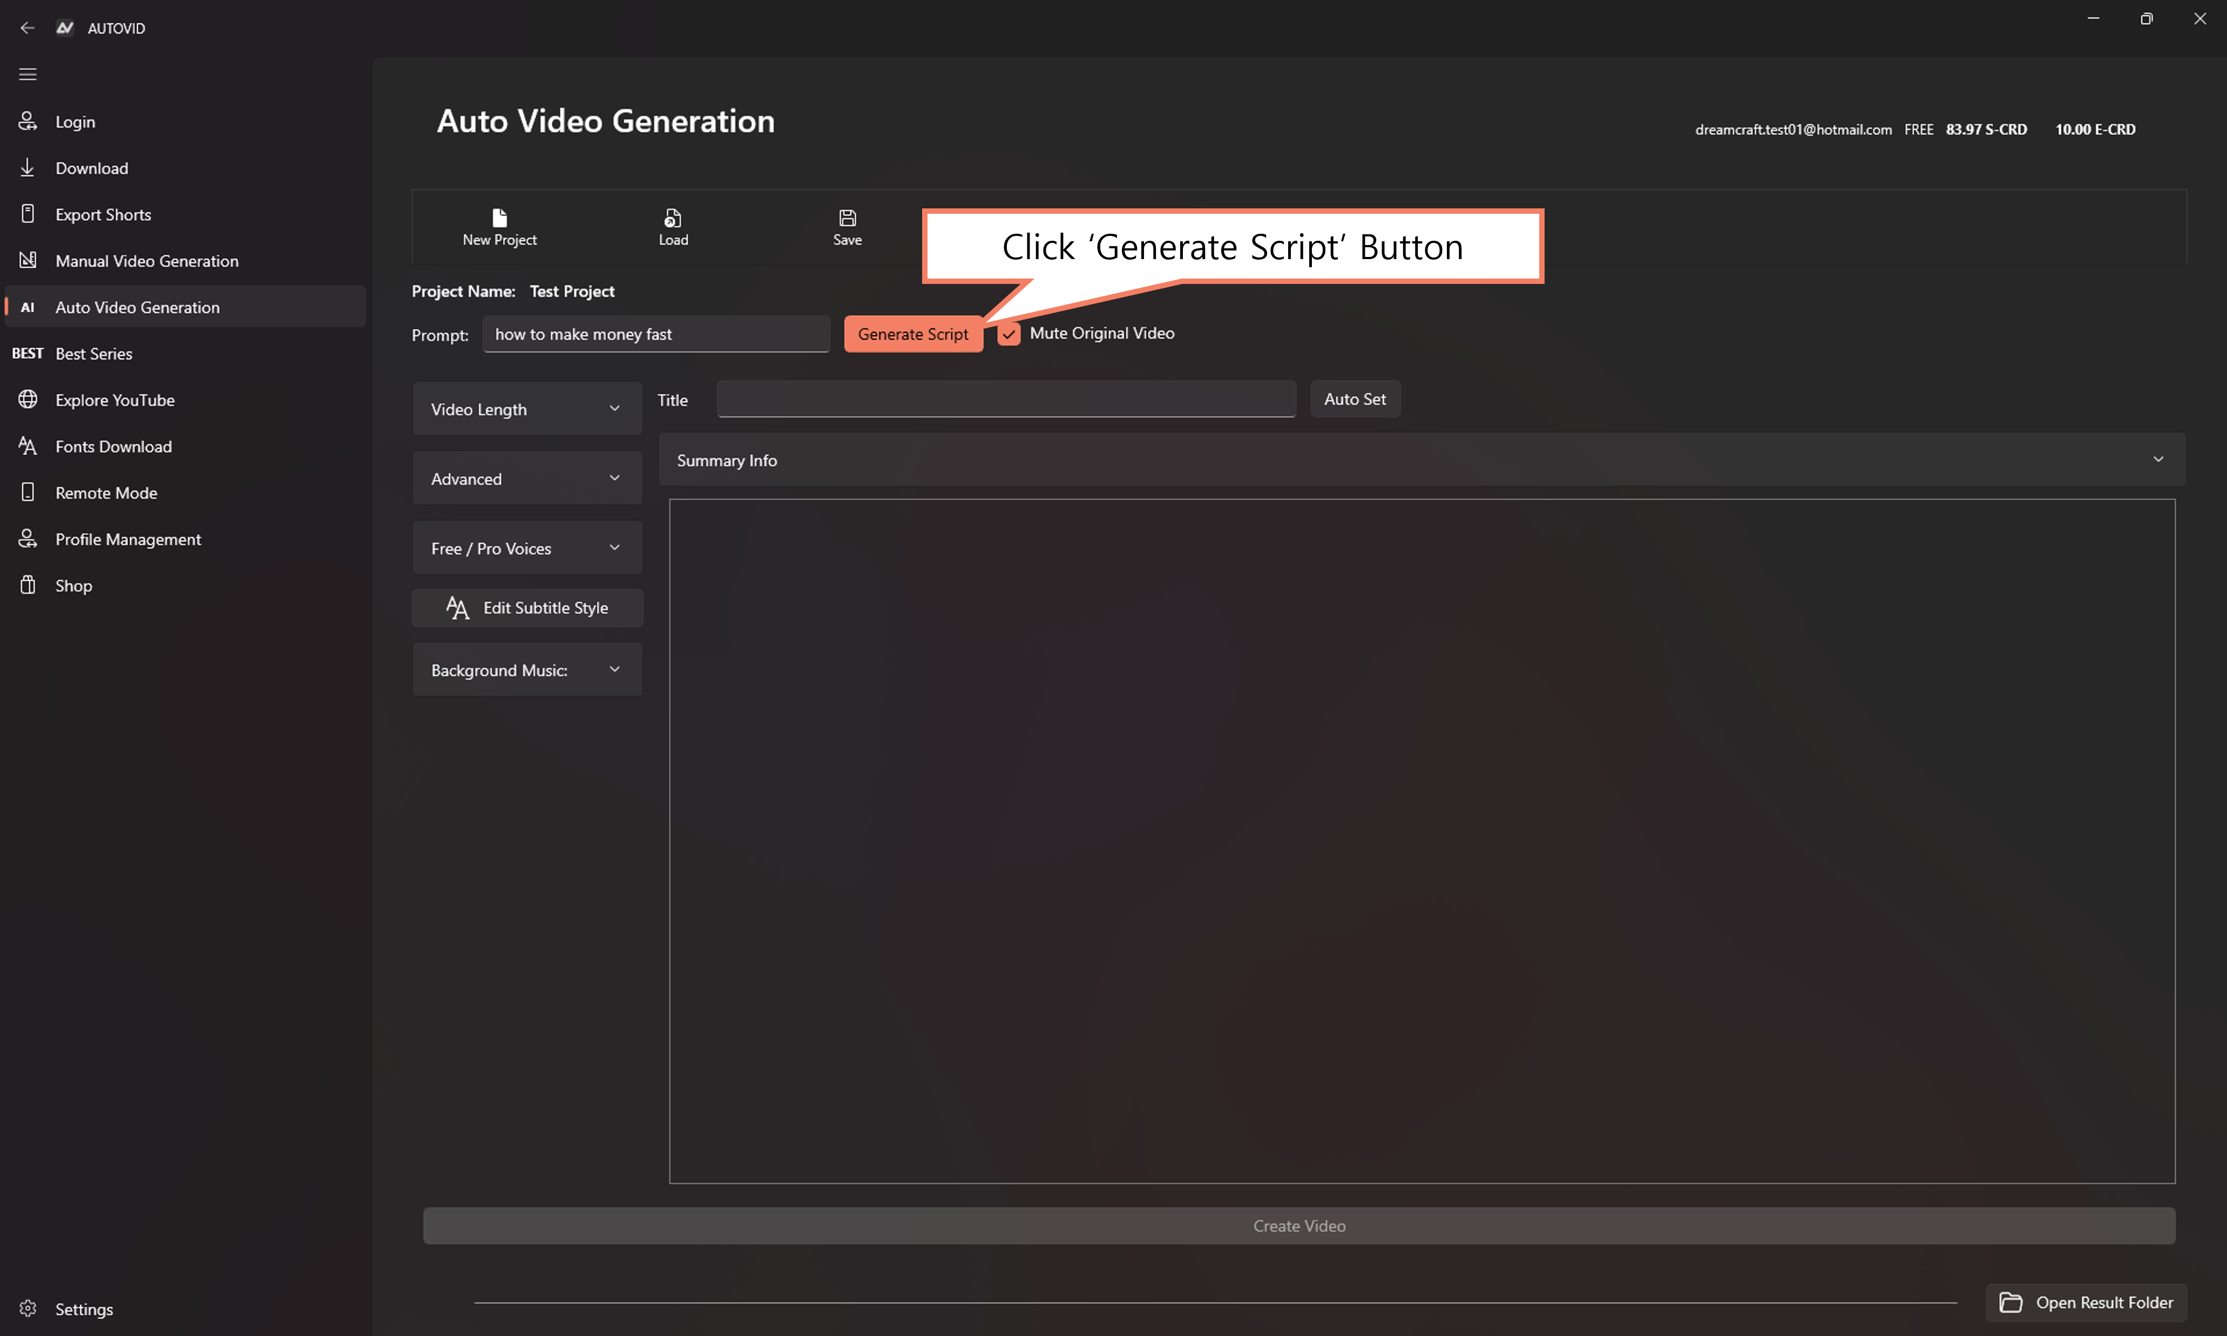The image size is (2227, 1336).
Task: Open Settings gear in sidebar
Action: [x=28, y=1308]
